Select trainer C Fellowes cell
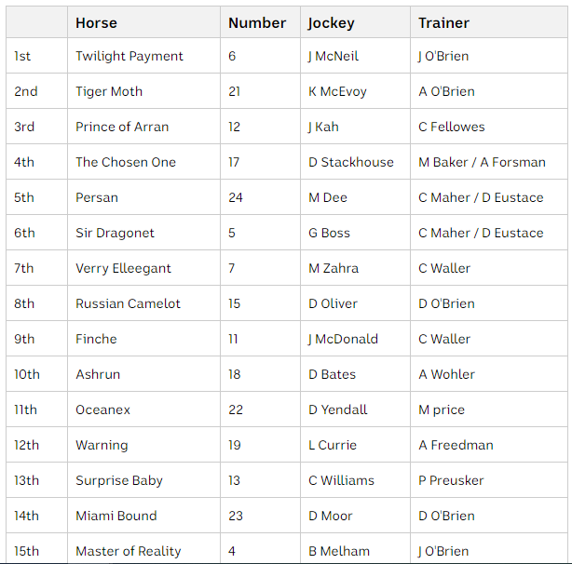572x564 pixels. point(452,127)
